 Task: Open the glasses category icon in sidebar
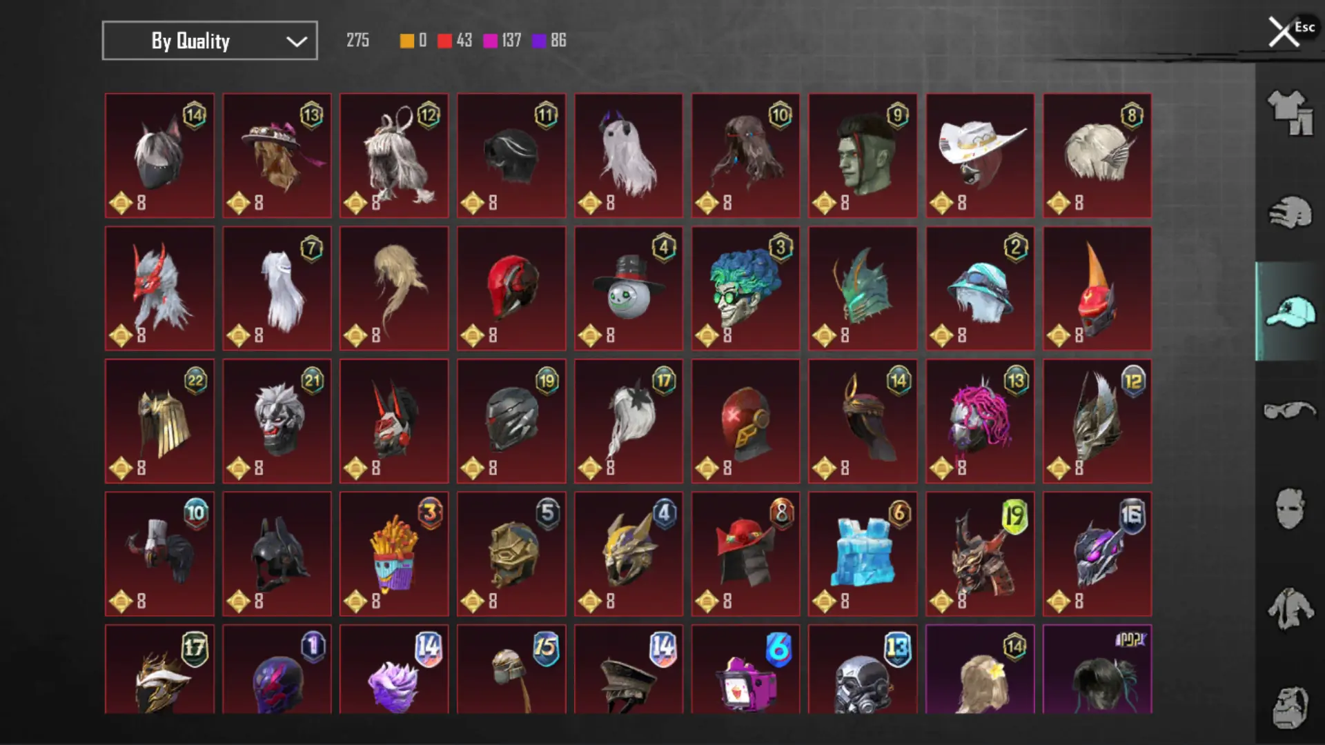[1290, 410]
